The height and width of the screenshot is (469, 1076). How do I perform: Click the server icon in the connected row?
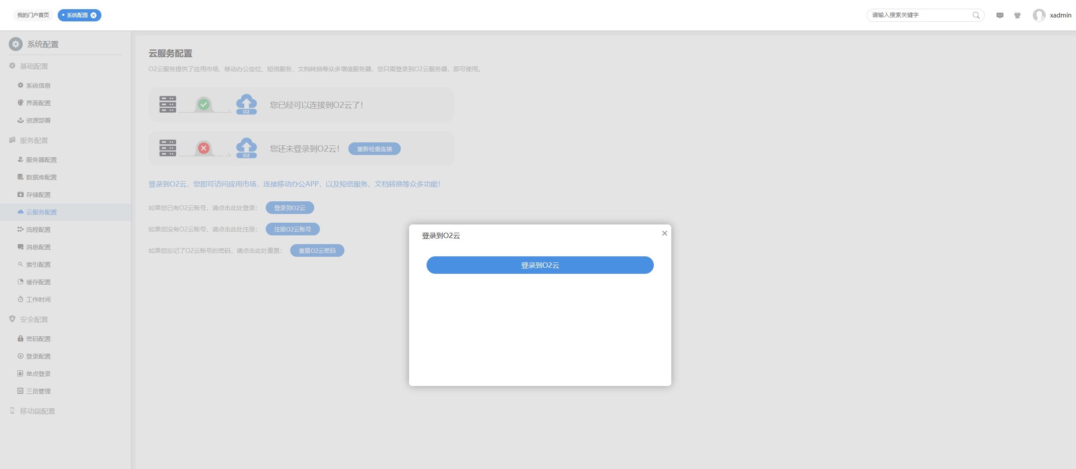point(168,104)
